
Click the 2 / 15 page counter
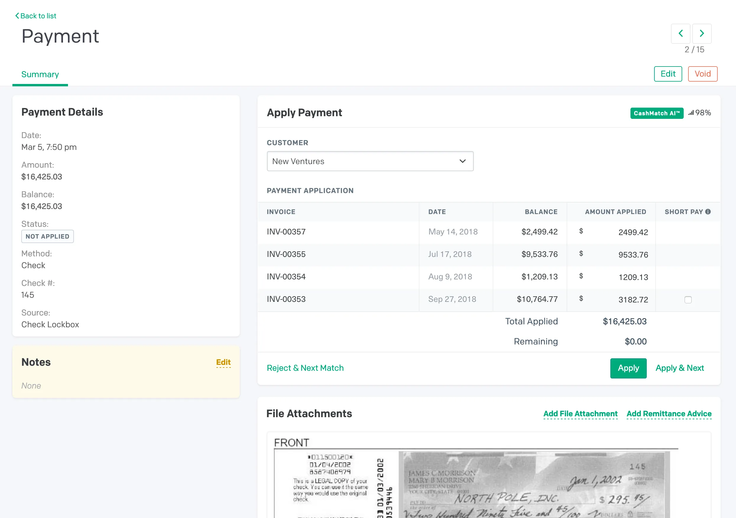point(694,50)
